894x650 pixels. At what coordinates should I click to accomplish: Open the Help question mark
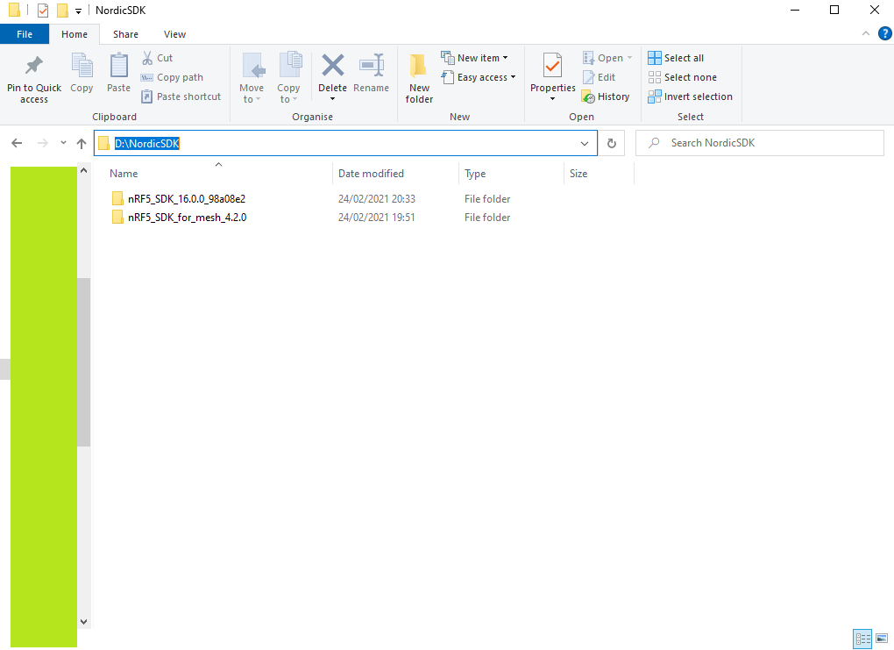click(x=884, y=33)
